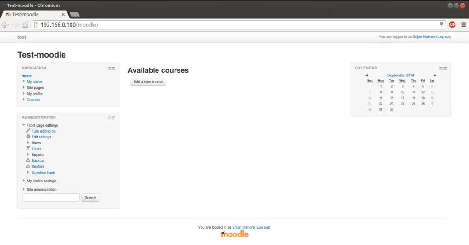This screenshot has height=245, width=469.
Task: Click the gear icon beside Edit settings
Action: click(28, 136)
